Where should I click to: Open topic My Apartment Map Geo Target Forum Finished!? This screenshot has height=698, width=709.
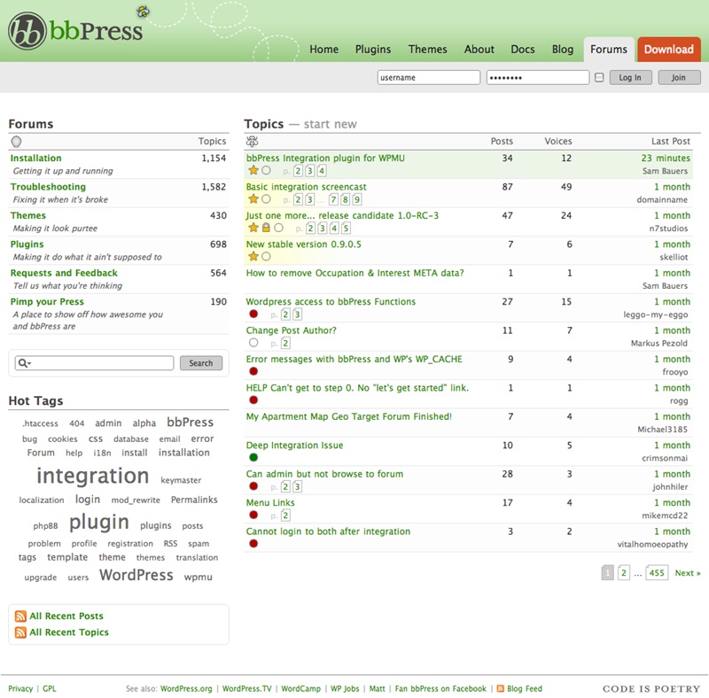(x=348, y=416)
